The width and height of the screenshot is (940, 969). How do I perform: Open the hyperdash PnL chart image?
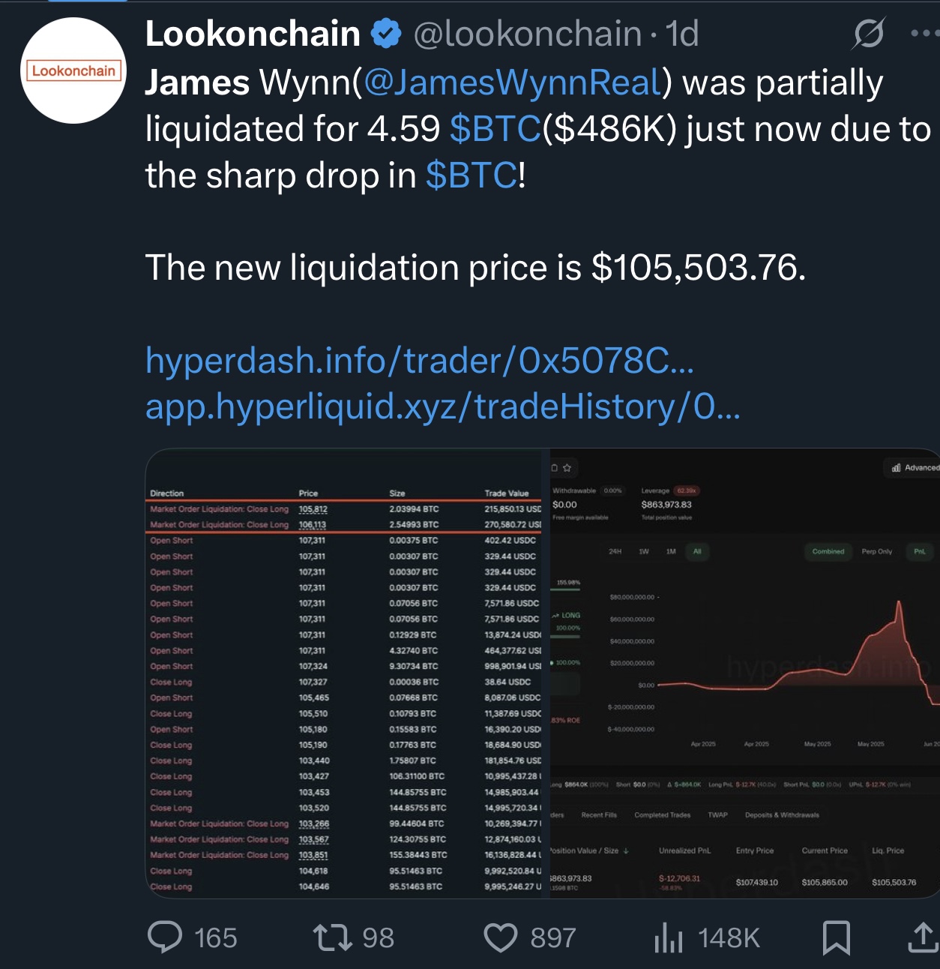tap(745, 673)
